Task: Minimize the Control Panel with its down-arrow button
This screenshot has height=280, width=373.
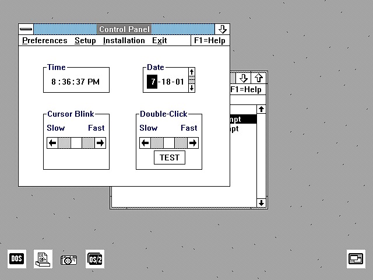Action: (222, 29)
